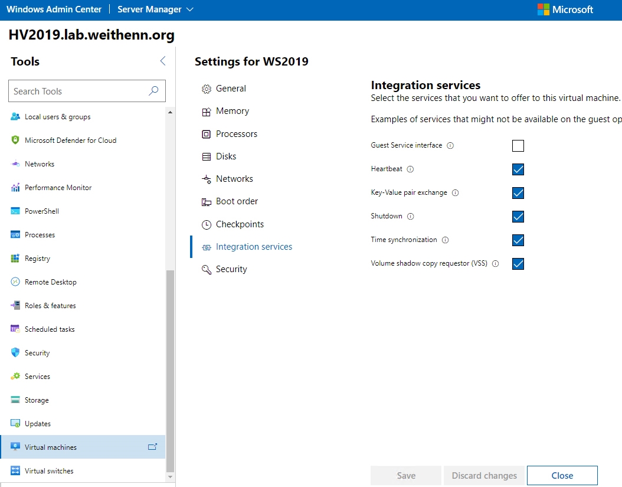Image resolution: width=622 pixels, height=487 pixels.
Task: Show info for Heartbeat service
Action: (x=411, y=169)
